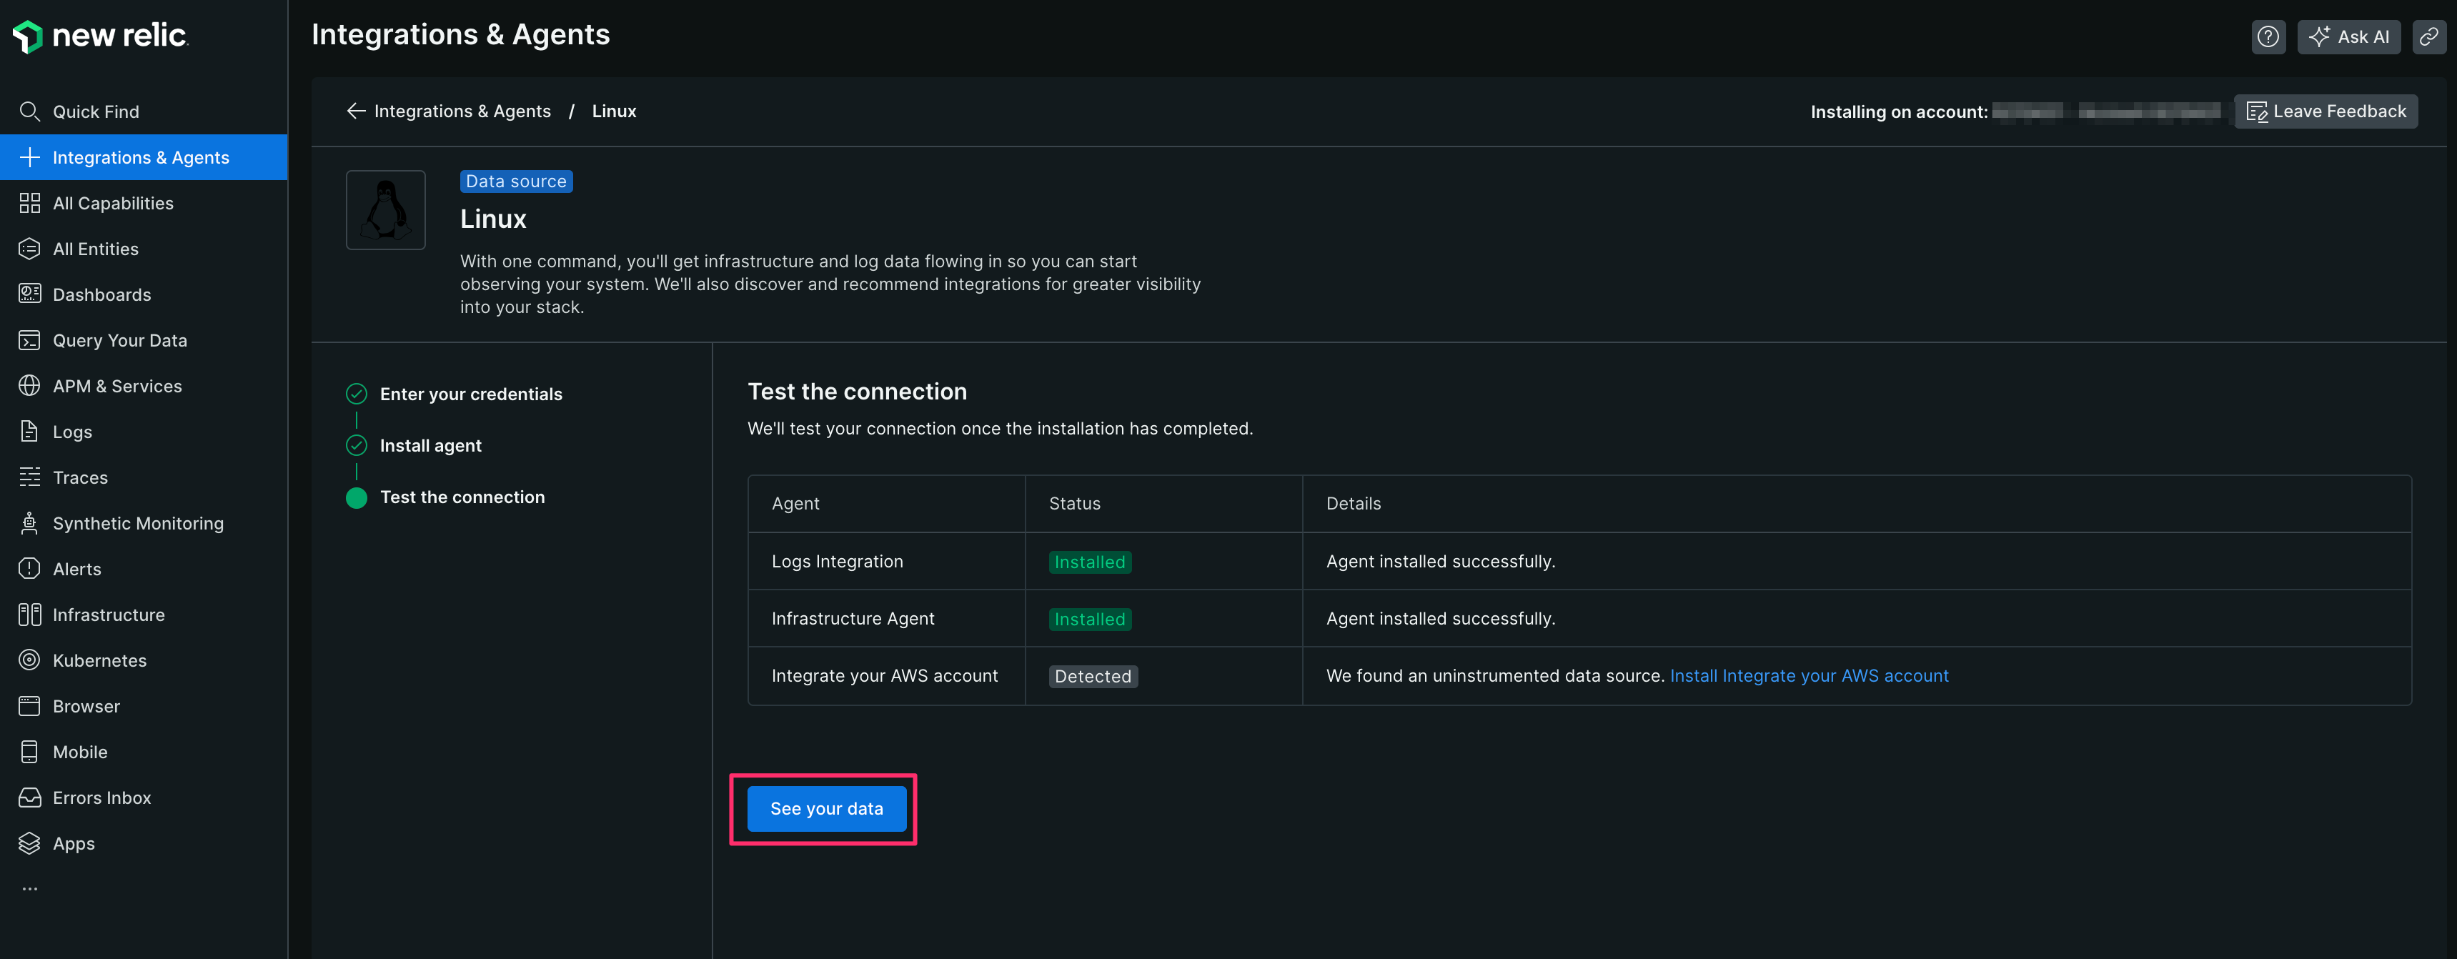Click the See your data button
2457x959 pixels.
click(825, 808)
